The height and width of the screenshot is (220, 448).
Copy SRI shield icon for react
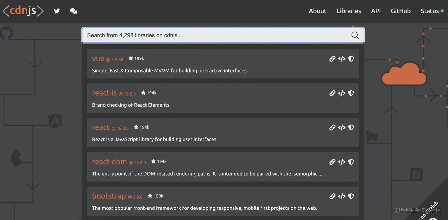tap(351, 127)
